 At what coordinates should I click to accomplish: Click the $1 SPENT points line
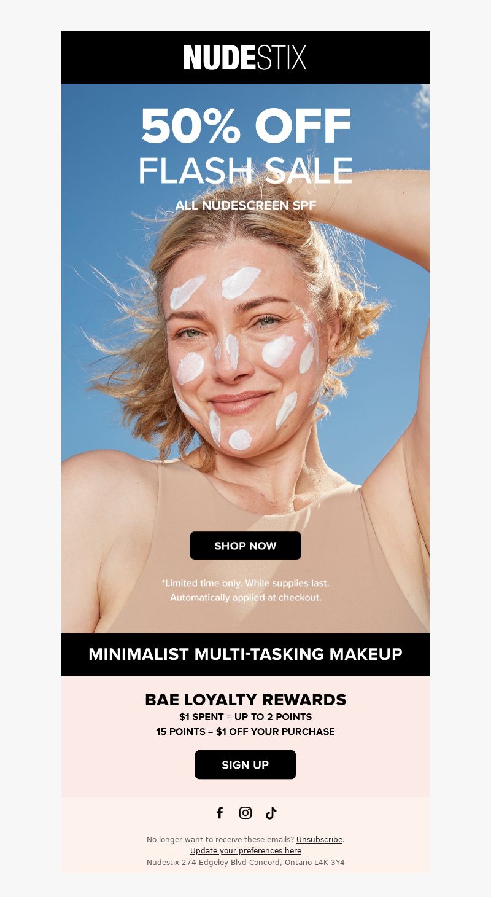[245, 717]
